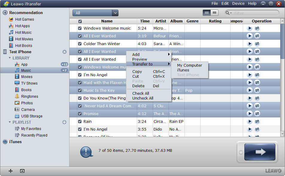
Task: Click scrollbar down arrow
Action: tap(282, 134)
